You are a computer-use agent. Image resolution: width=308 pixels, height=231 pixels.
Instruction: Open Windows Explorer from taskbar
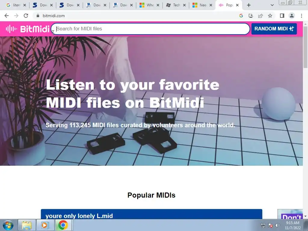pyautogui.click(x=27, y=225)
